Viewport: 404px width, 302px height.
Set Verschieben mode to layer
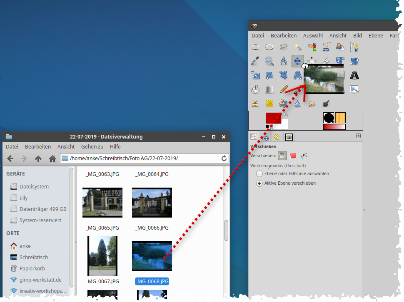coord(282,156)
